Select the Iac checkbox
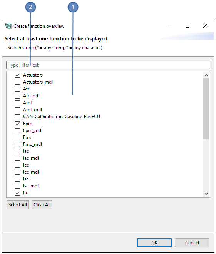 click(17, 152)
